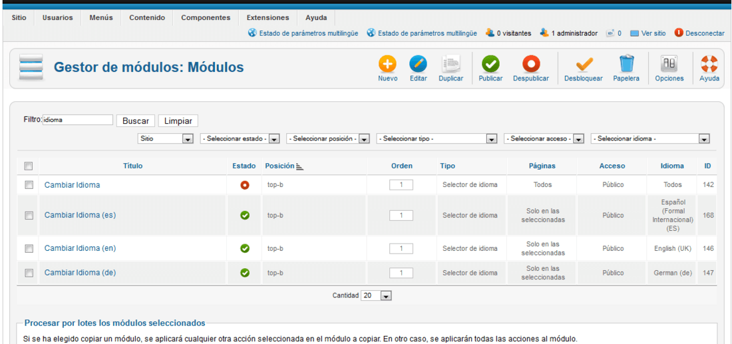The width and height of the screenshot is (732, 344).
Task: Open the Cambiar Idioma (es) link
Action: (80, 215)
